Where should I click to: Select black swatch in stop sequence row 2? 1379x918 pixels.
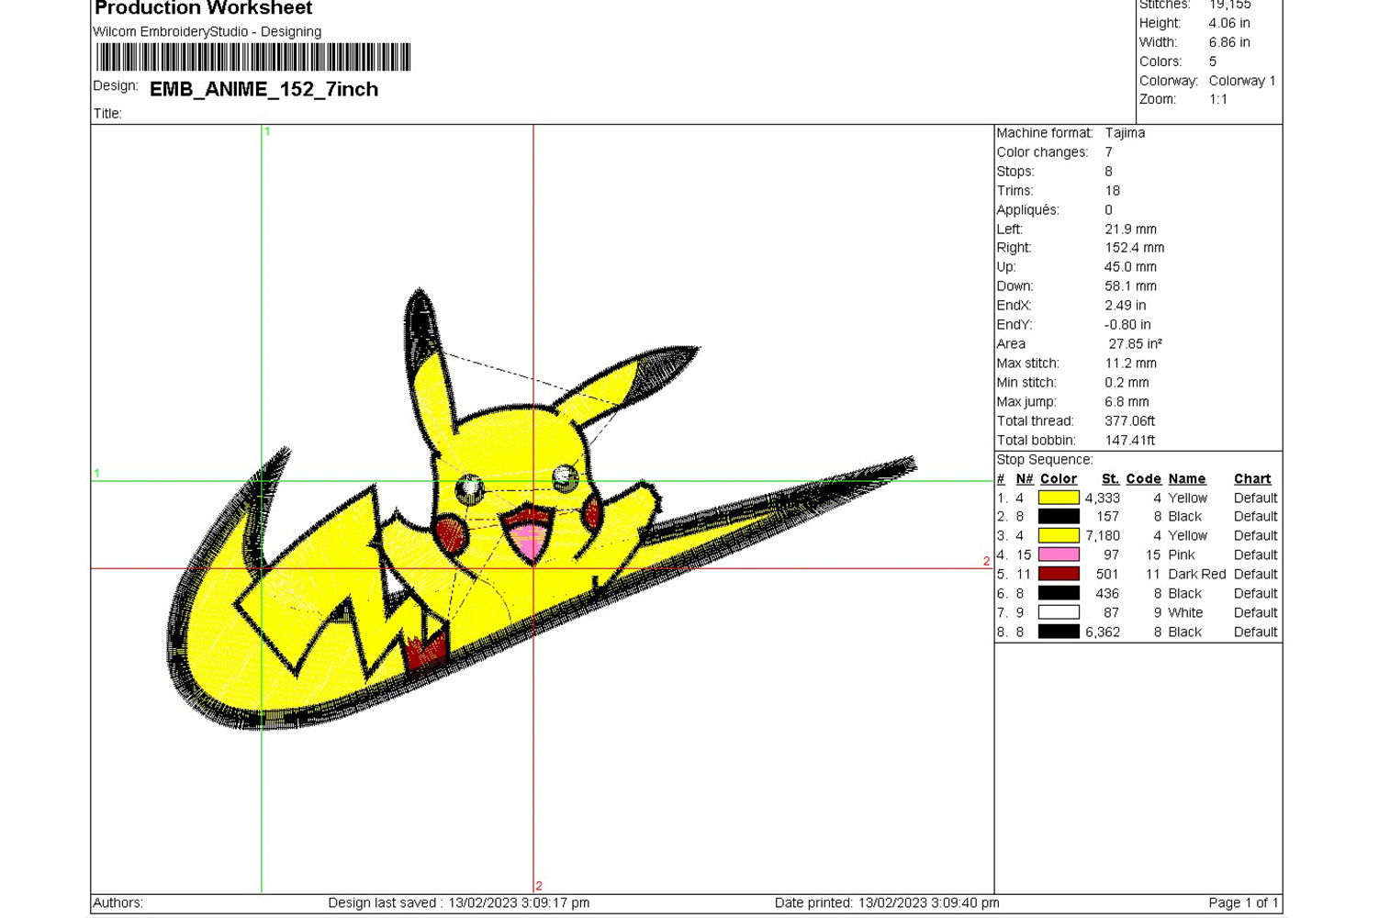(x=1059, y=517)
